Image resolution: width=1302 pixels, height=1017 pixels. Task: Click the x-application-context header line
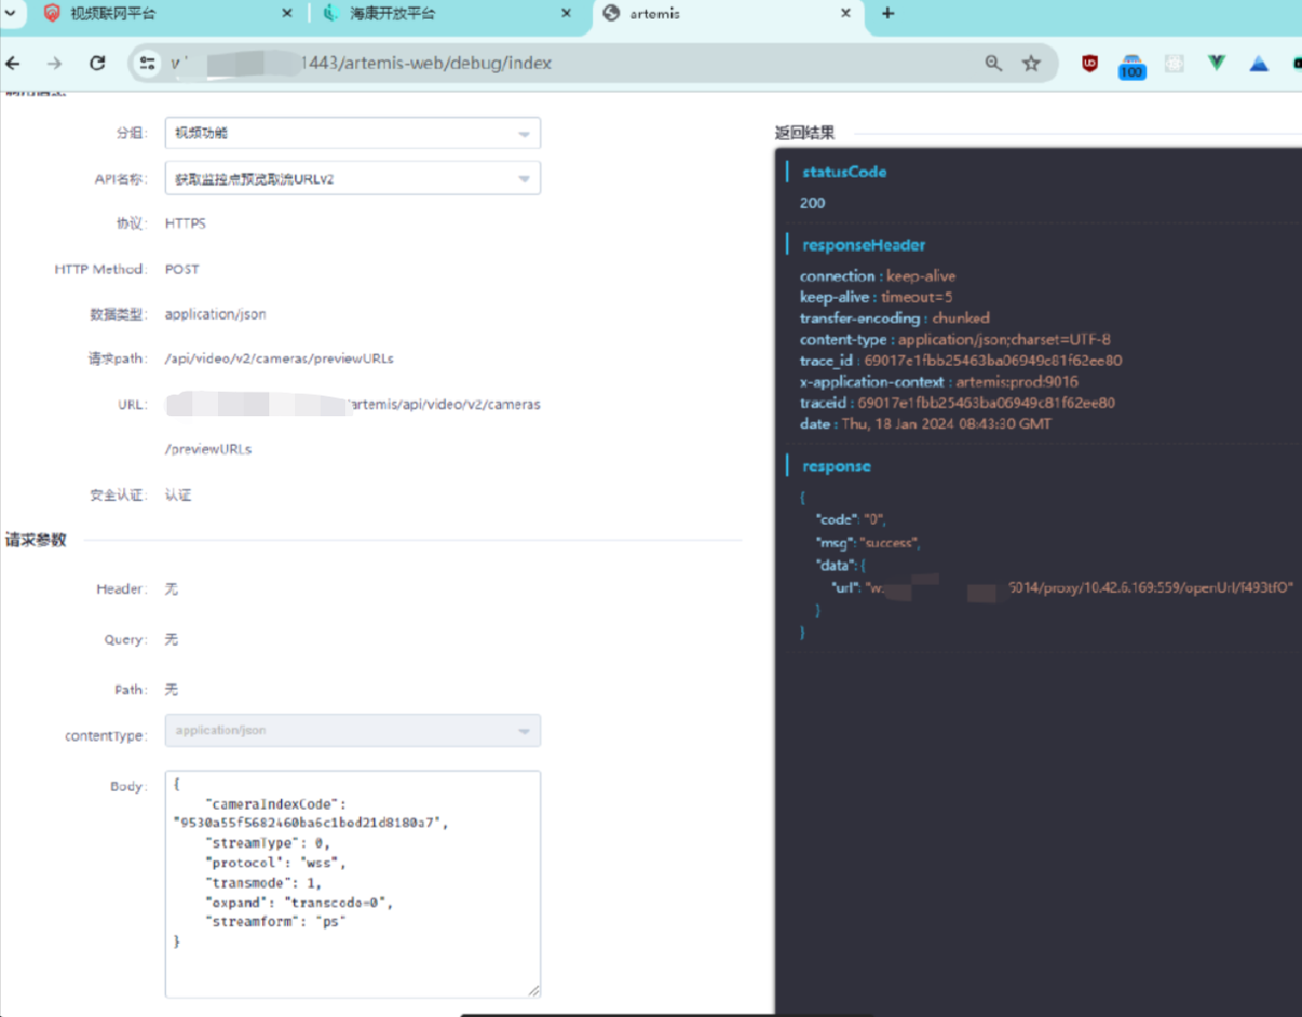click(x=939, y=382)
